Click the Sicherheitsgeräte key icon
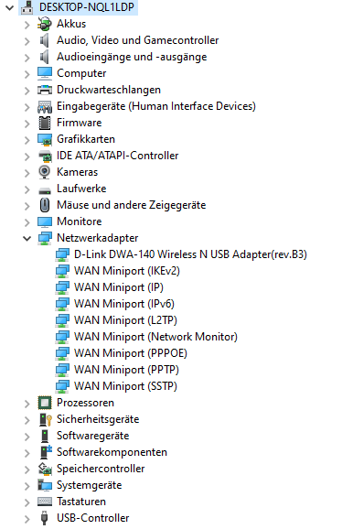This screenshot has height=529, width=342. pos(45,419)
